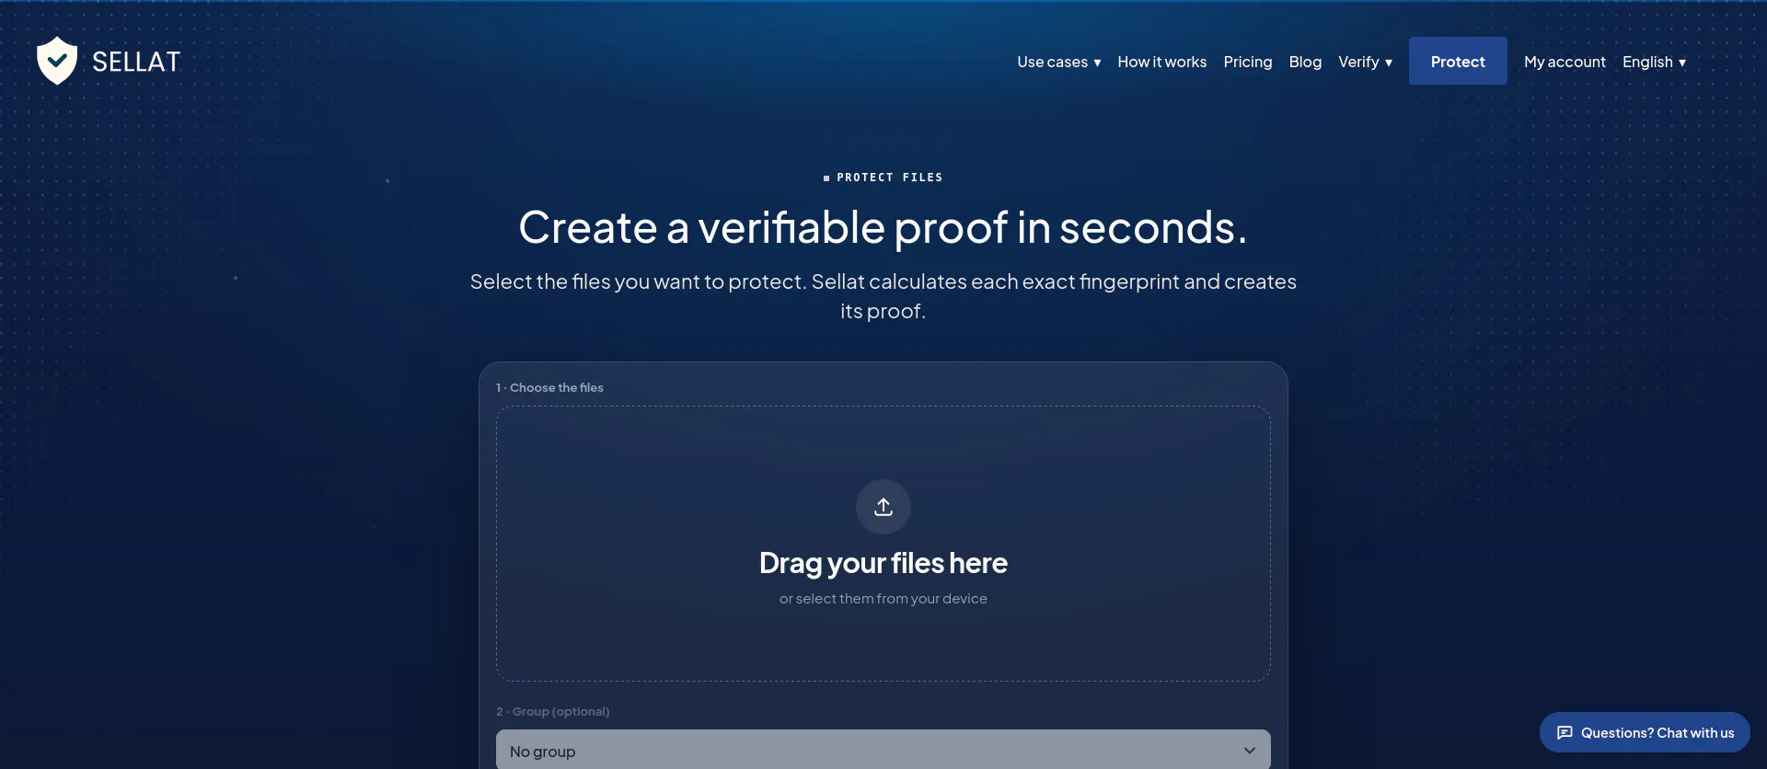Expand the Verify dropdown menu
Viewport: 1767px width, 769px height.
pyautogui.click(x=1365, y=62)
